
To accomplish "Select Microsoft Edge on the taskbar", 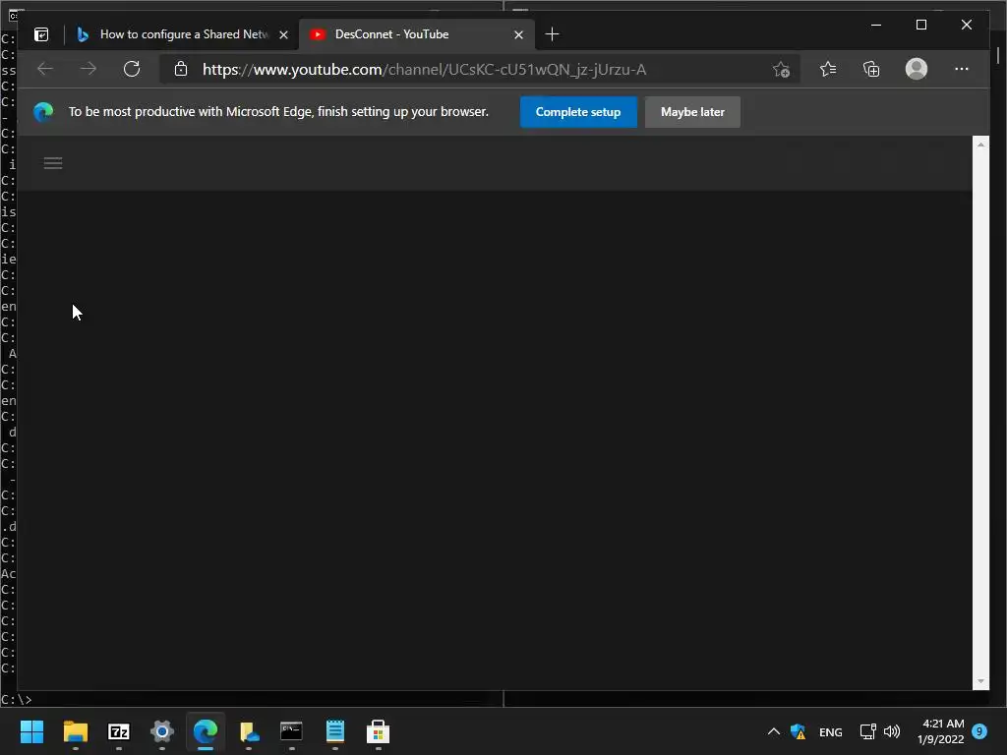I will coord(206,731).
